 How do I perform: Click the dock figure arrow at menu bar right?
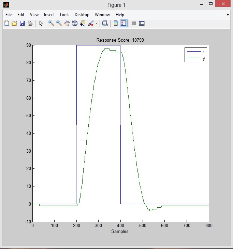228,15
